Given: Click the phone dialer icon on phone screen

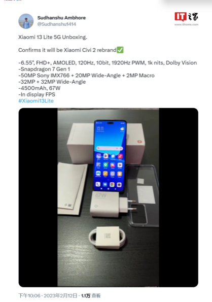Looking at the screenshot, I should coord(98,184).
